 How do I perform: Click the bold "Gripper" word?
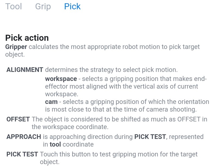[16, 47]
